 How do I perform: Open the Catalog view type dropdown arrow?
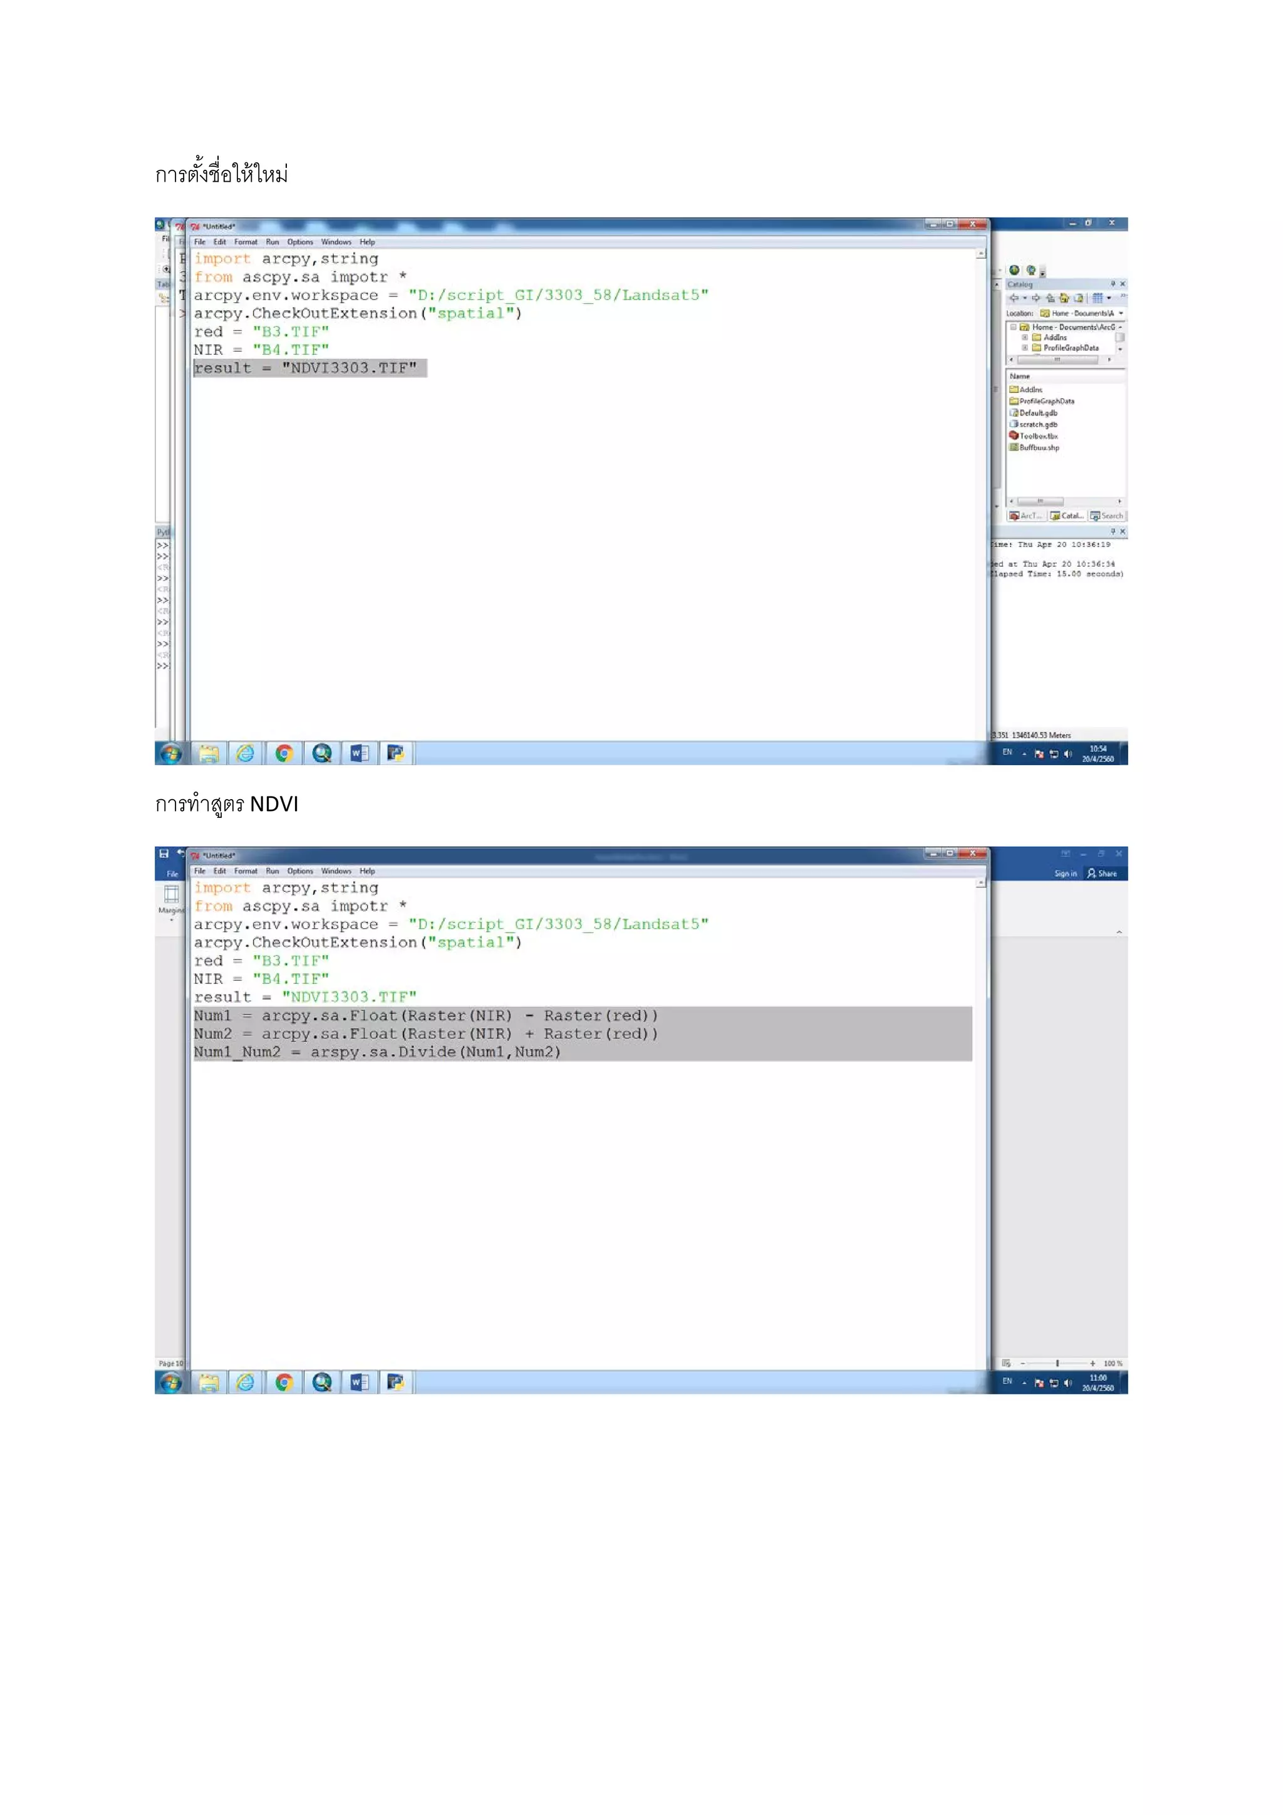click(1109, 298)
